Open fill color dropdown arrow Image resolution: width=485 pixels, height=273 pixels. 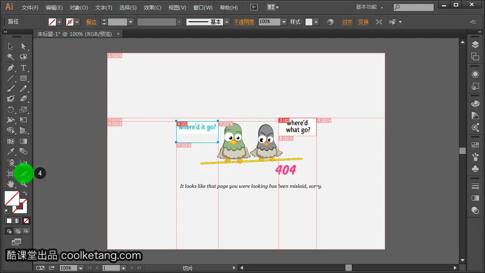click(59, 22)
